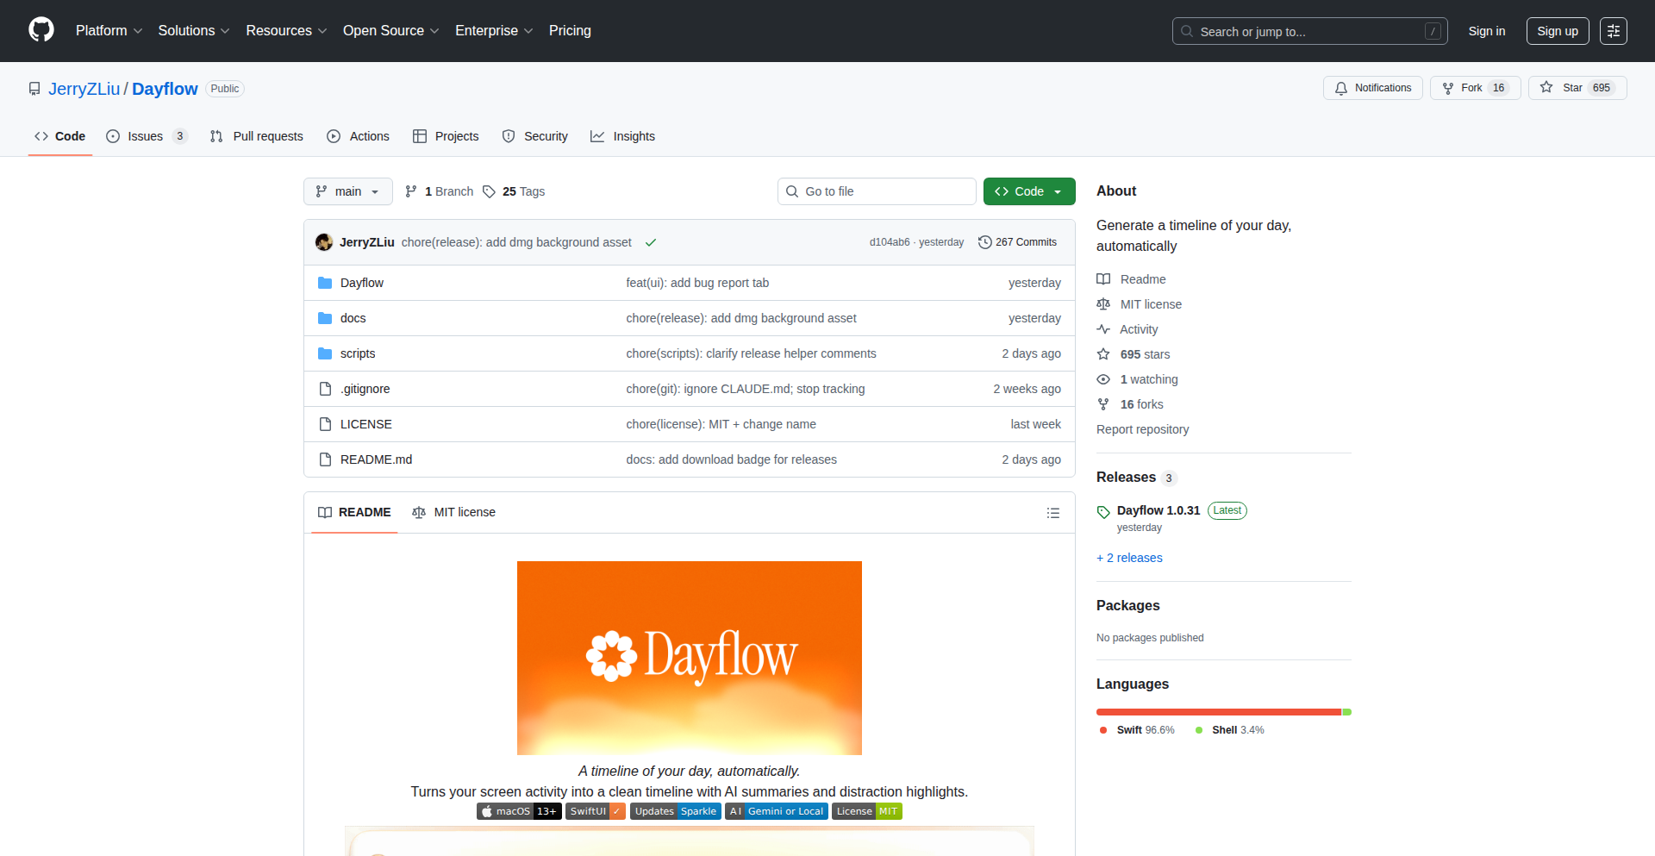The height and width of the screenshot is (856, 1655).
Task: Switch to the Actions tab
Action: [359, 136]
